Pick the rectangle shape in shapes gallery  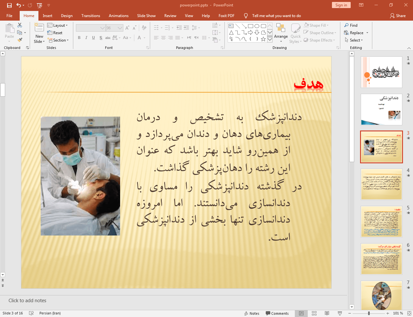point(251,26)
